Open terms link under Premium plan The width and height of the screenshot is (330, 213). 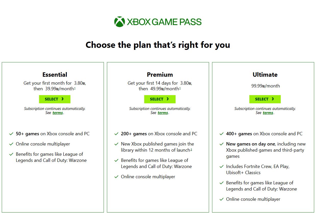163,113
